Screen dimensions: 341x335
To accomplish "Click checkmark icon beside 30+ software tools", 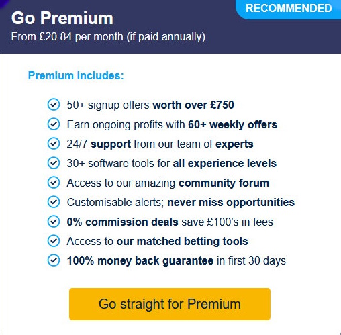I will (x=54, y=163).
